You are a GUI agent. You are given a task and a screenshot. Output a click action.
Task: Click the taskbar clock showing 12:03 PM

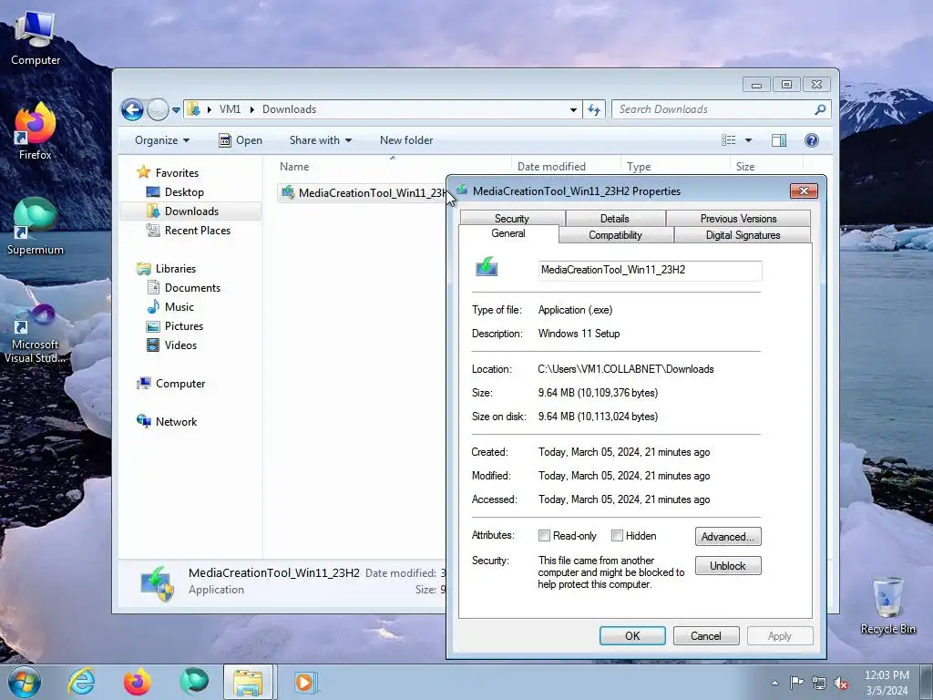click(x=887, y=683)
